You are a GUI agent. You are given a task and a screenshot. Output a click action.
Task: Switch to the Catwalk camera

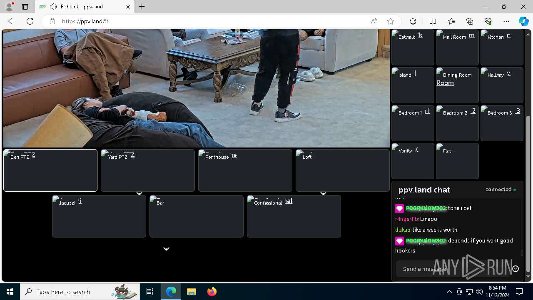click(x=413, y=47)
